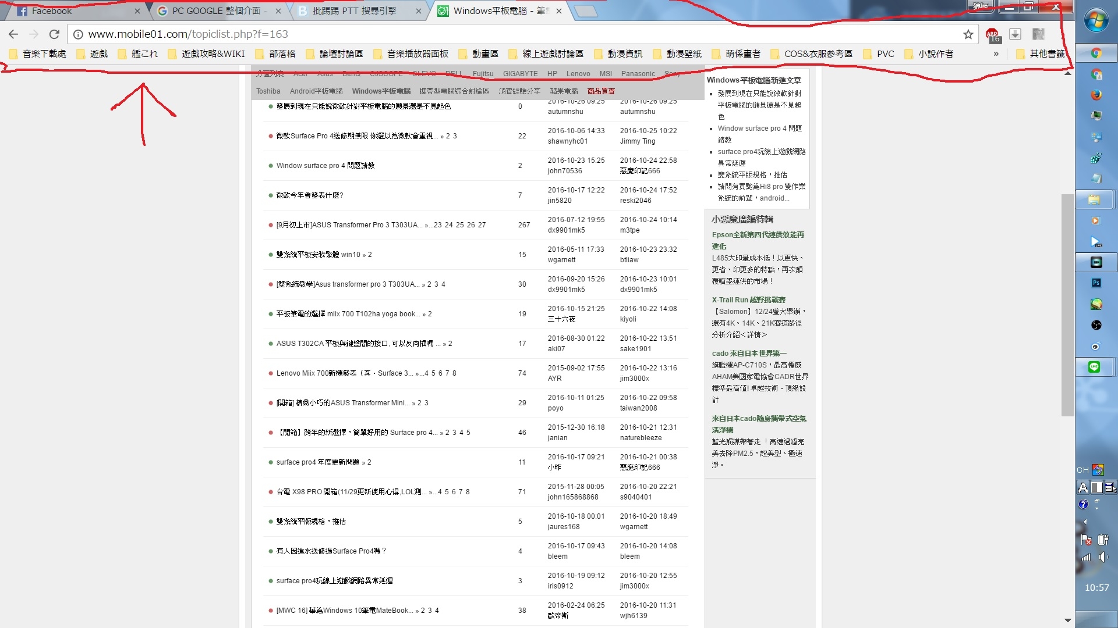Open the 動漫壁紙 bookmark folder
The height and width of the screenshot is (628, 1118).
[677, 54]
